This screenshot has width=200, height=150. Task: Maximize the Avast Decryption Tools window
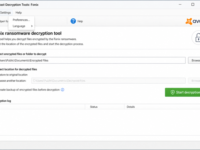pyautogui.click(x=193, y=4)
